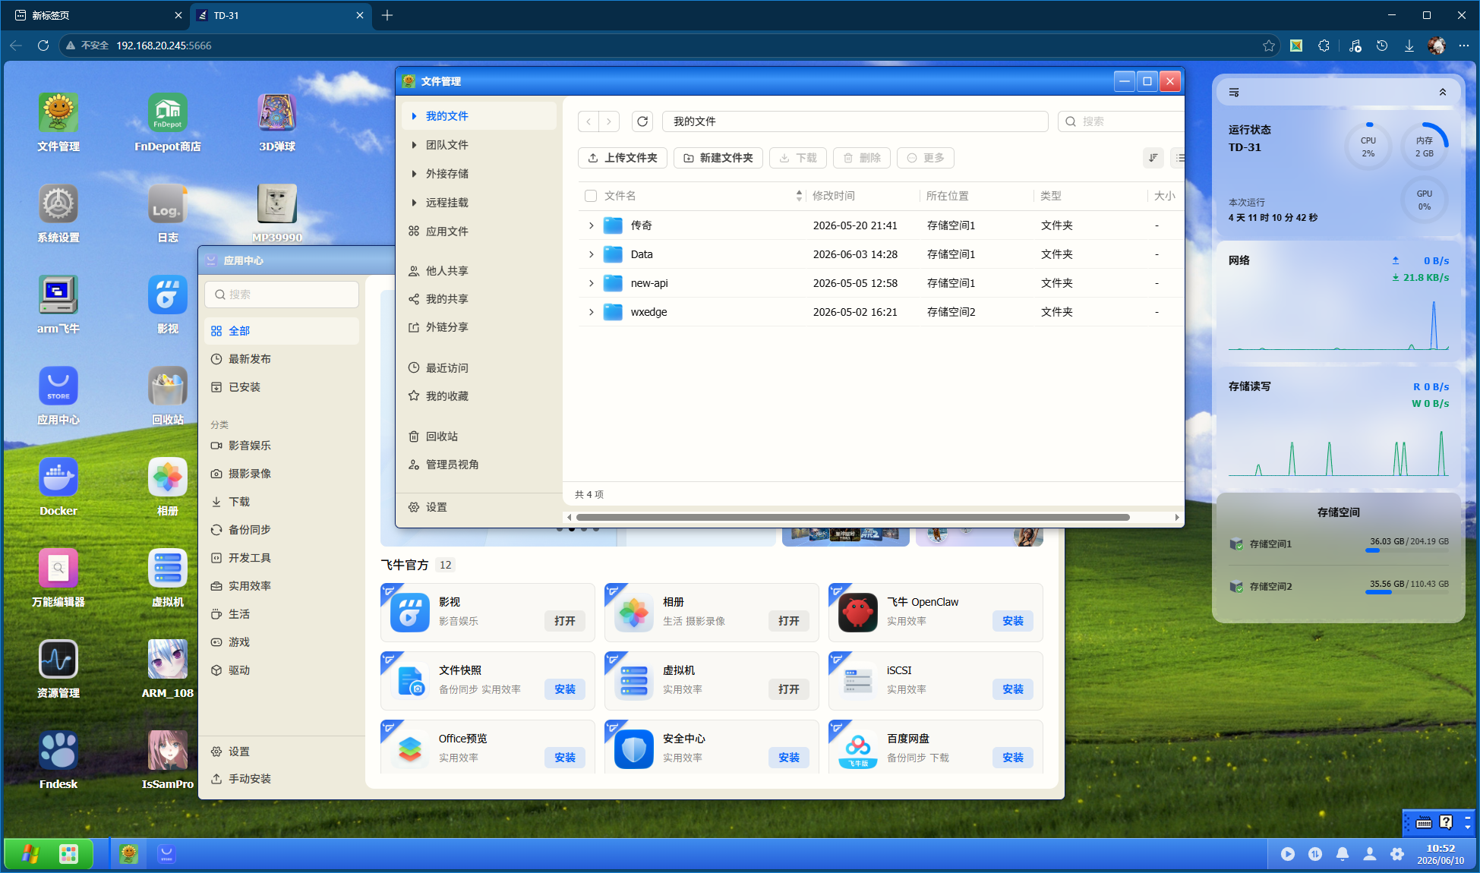This screenshot has height=873, width=1480.
Task: Click the 搜索 field in 文件管理
Action: coord(1122,121)
